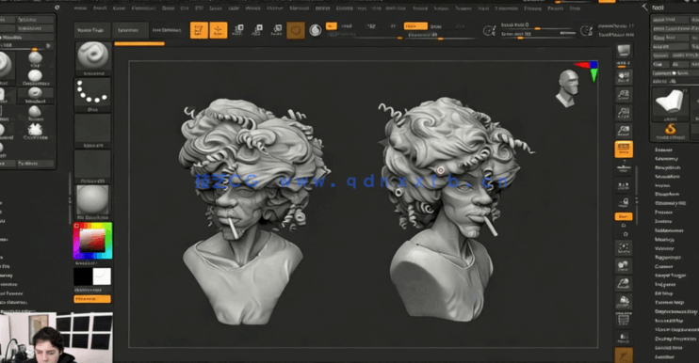Open the Dots stroke type selector
699x363 pixels.
coord(92,95)
